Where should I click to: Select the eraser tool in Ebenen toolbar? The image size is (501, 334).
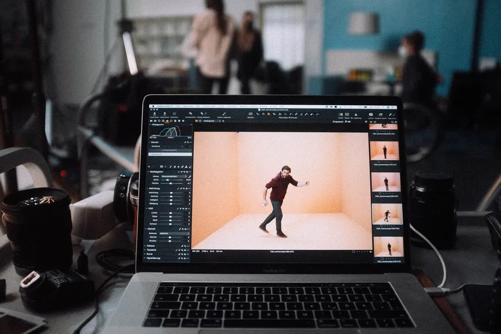point(190,167)
